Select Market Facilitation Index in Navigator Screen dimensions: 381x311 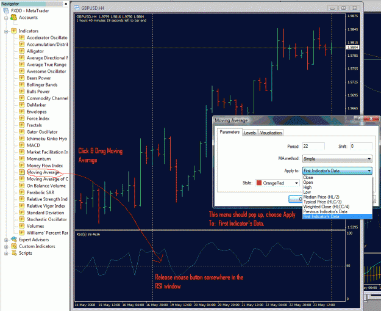pyautogui.click(x=48, y=152)
